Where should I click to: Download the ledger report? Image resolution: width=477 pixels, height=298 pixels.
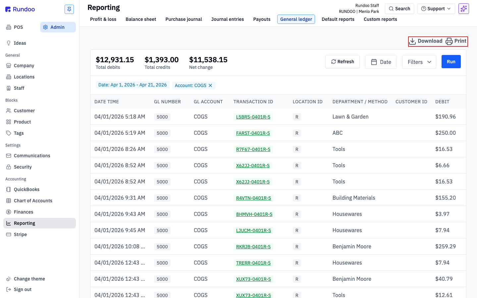coord(426,41)
